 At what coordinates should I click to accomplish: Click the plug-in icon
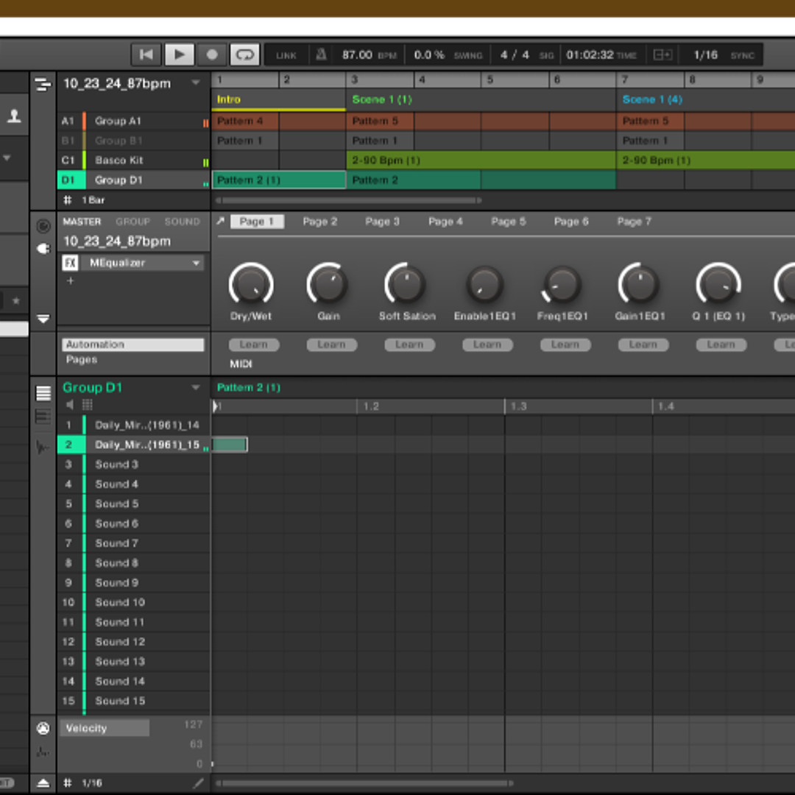tap(43, 249)
